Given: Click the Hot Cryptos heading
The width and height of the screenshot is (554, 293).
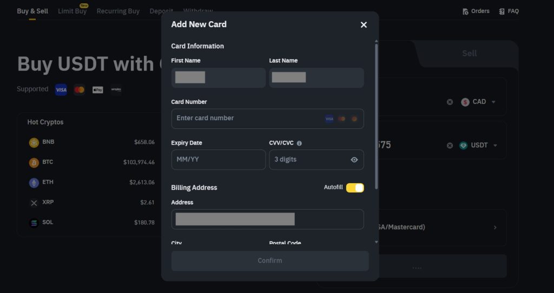Looking at the screenshot, I should tap(45, 122).
